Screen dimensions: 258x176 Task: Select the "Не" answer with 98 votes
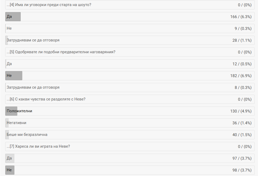(x=9, y=170)
